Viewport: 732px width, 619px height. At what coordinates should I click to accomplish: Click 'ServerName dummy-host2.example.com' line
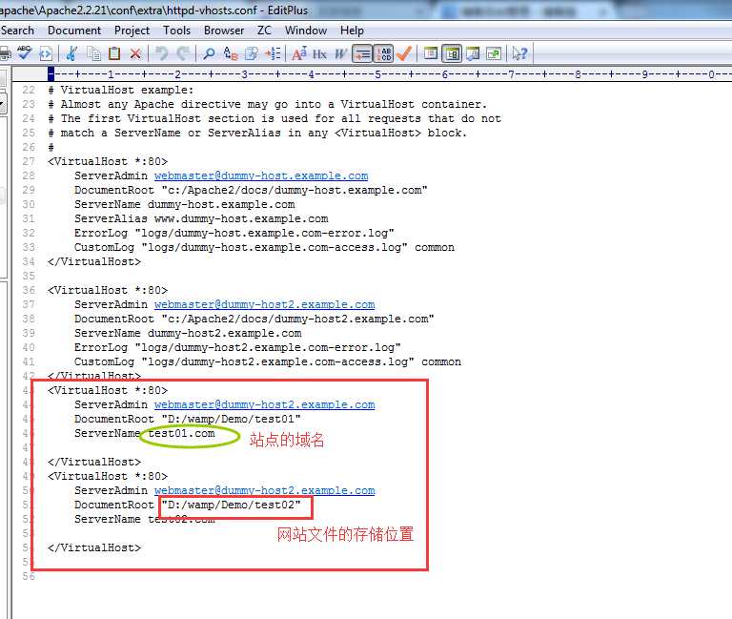click(x=188, y=334)
